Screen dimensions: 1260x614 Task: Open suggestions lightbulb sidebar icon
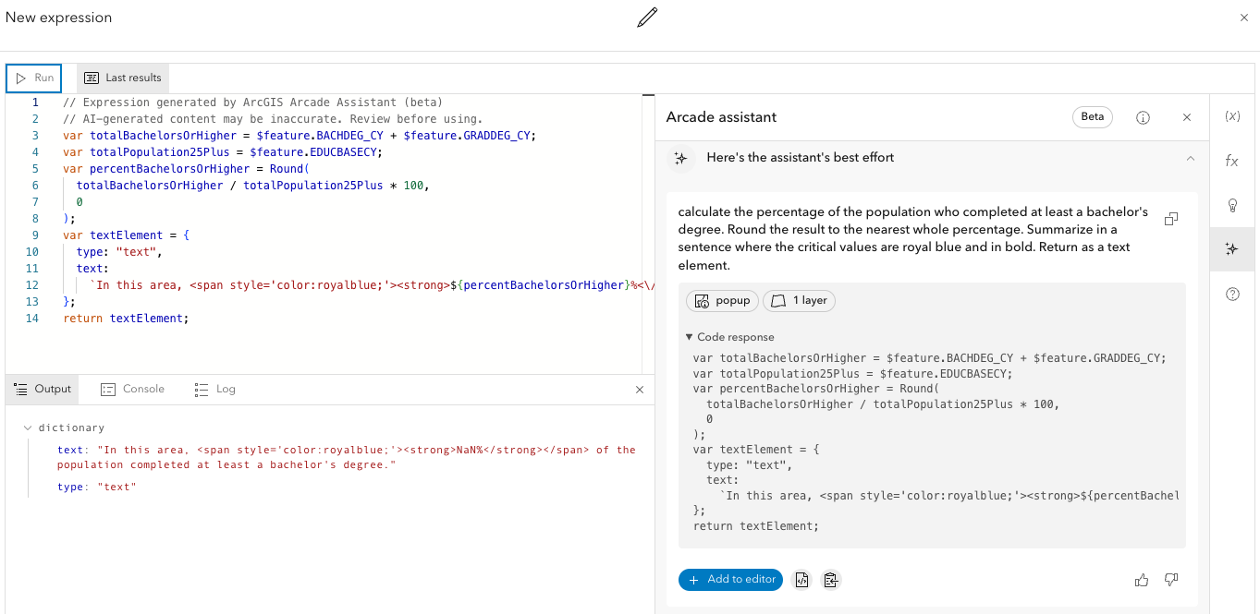coord(1232,205)
